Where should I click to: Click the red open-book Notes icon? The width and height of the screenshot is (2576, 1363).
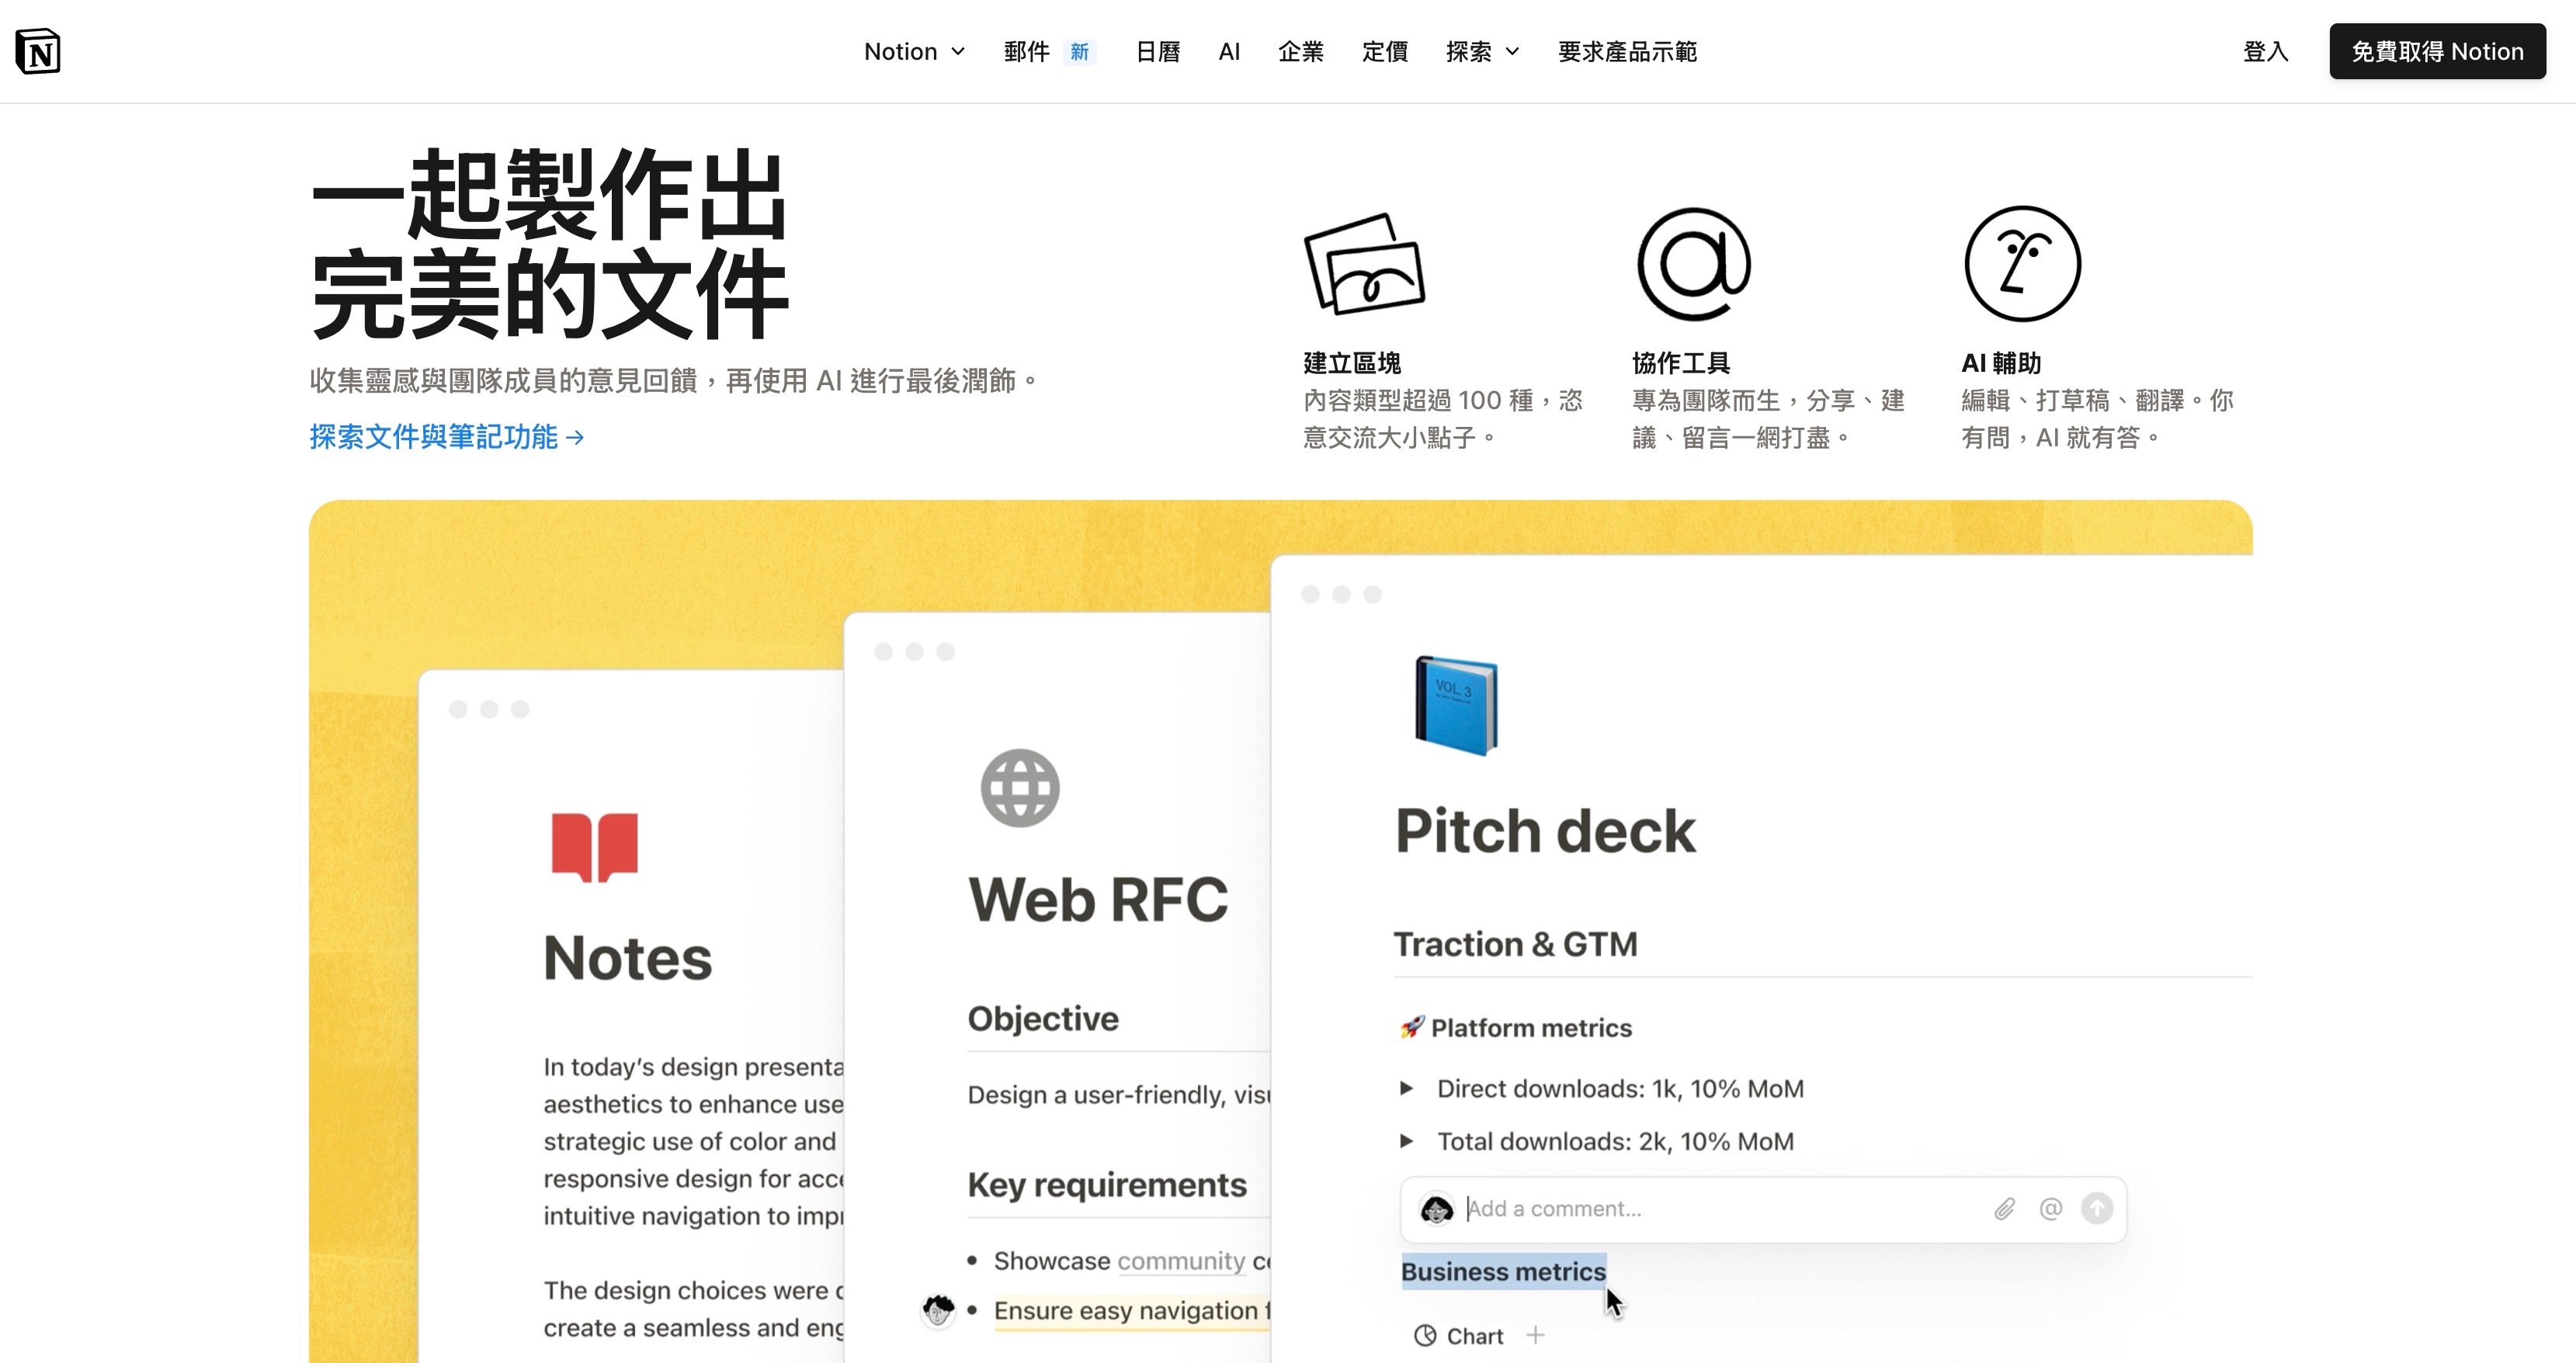point(594,847)
